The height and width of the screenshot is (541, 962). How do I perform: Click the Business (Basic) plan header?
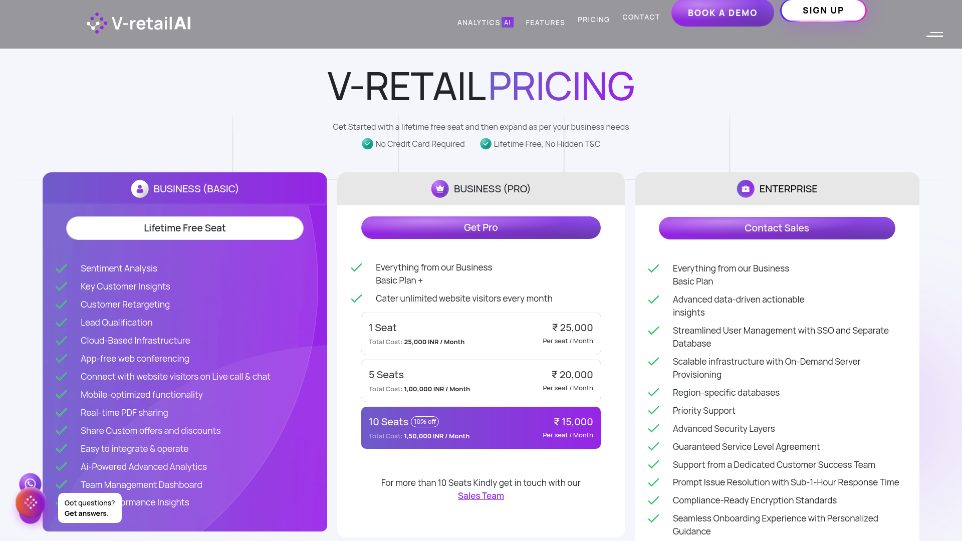185,189
